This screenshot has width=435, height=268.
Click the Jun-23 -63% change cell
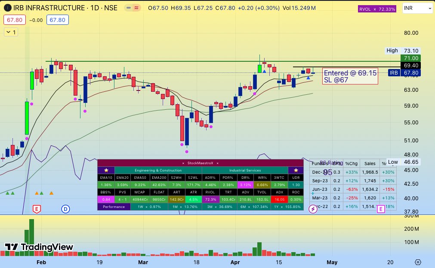tap(352, 190)
